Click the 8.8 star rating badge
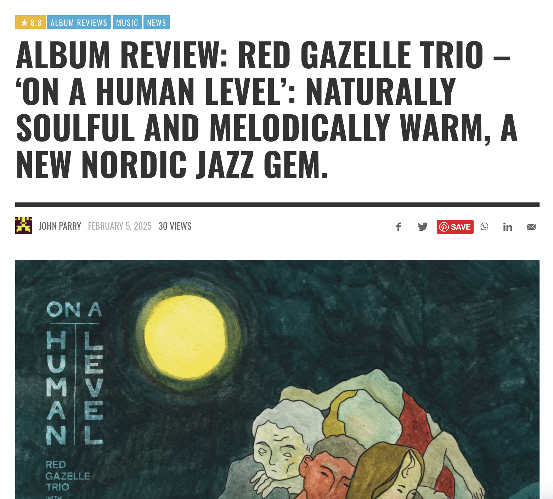553x499 pixels. click(30, 22)
